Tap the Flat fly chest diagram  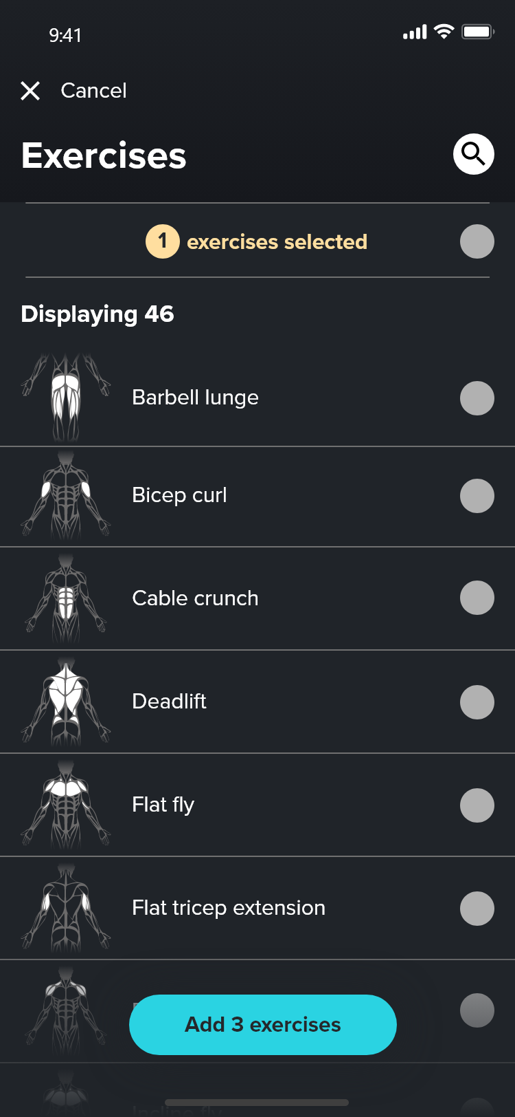pos(66,805)
